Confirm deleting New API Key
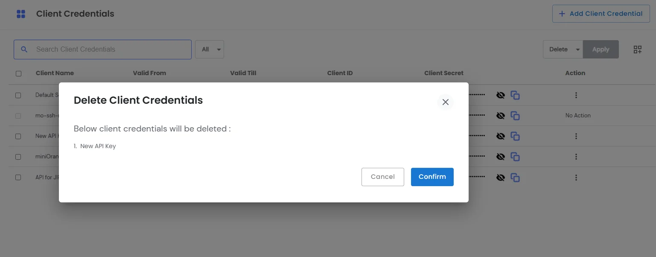This screenshot has width=656, height=257. click(432, 177)
